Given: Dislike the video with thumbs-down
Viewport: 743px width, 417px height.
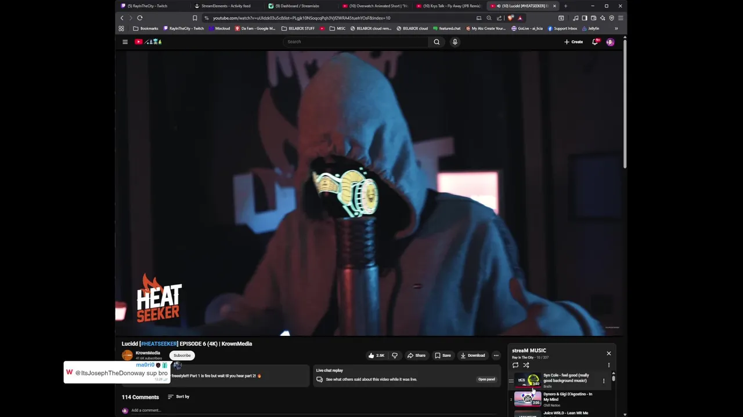Looking at the screenshot, I should pos(395,356).
